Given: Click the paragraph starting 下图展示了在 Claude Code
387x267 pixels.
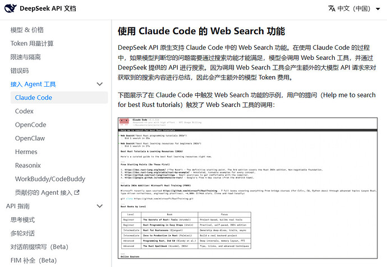Looking at the screenshot, I should coord(247,100).
